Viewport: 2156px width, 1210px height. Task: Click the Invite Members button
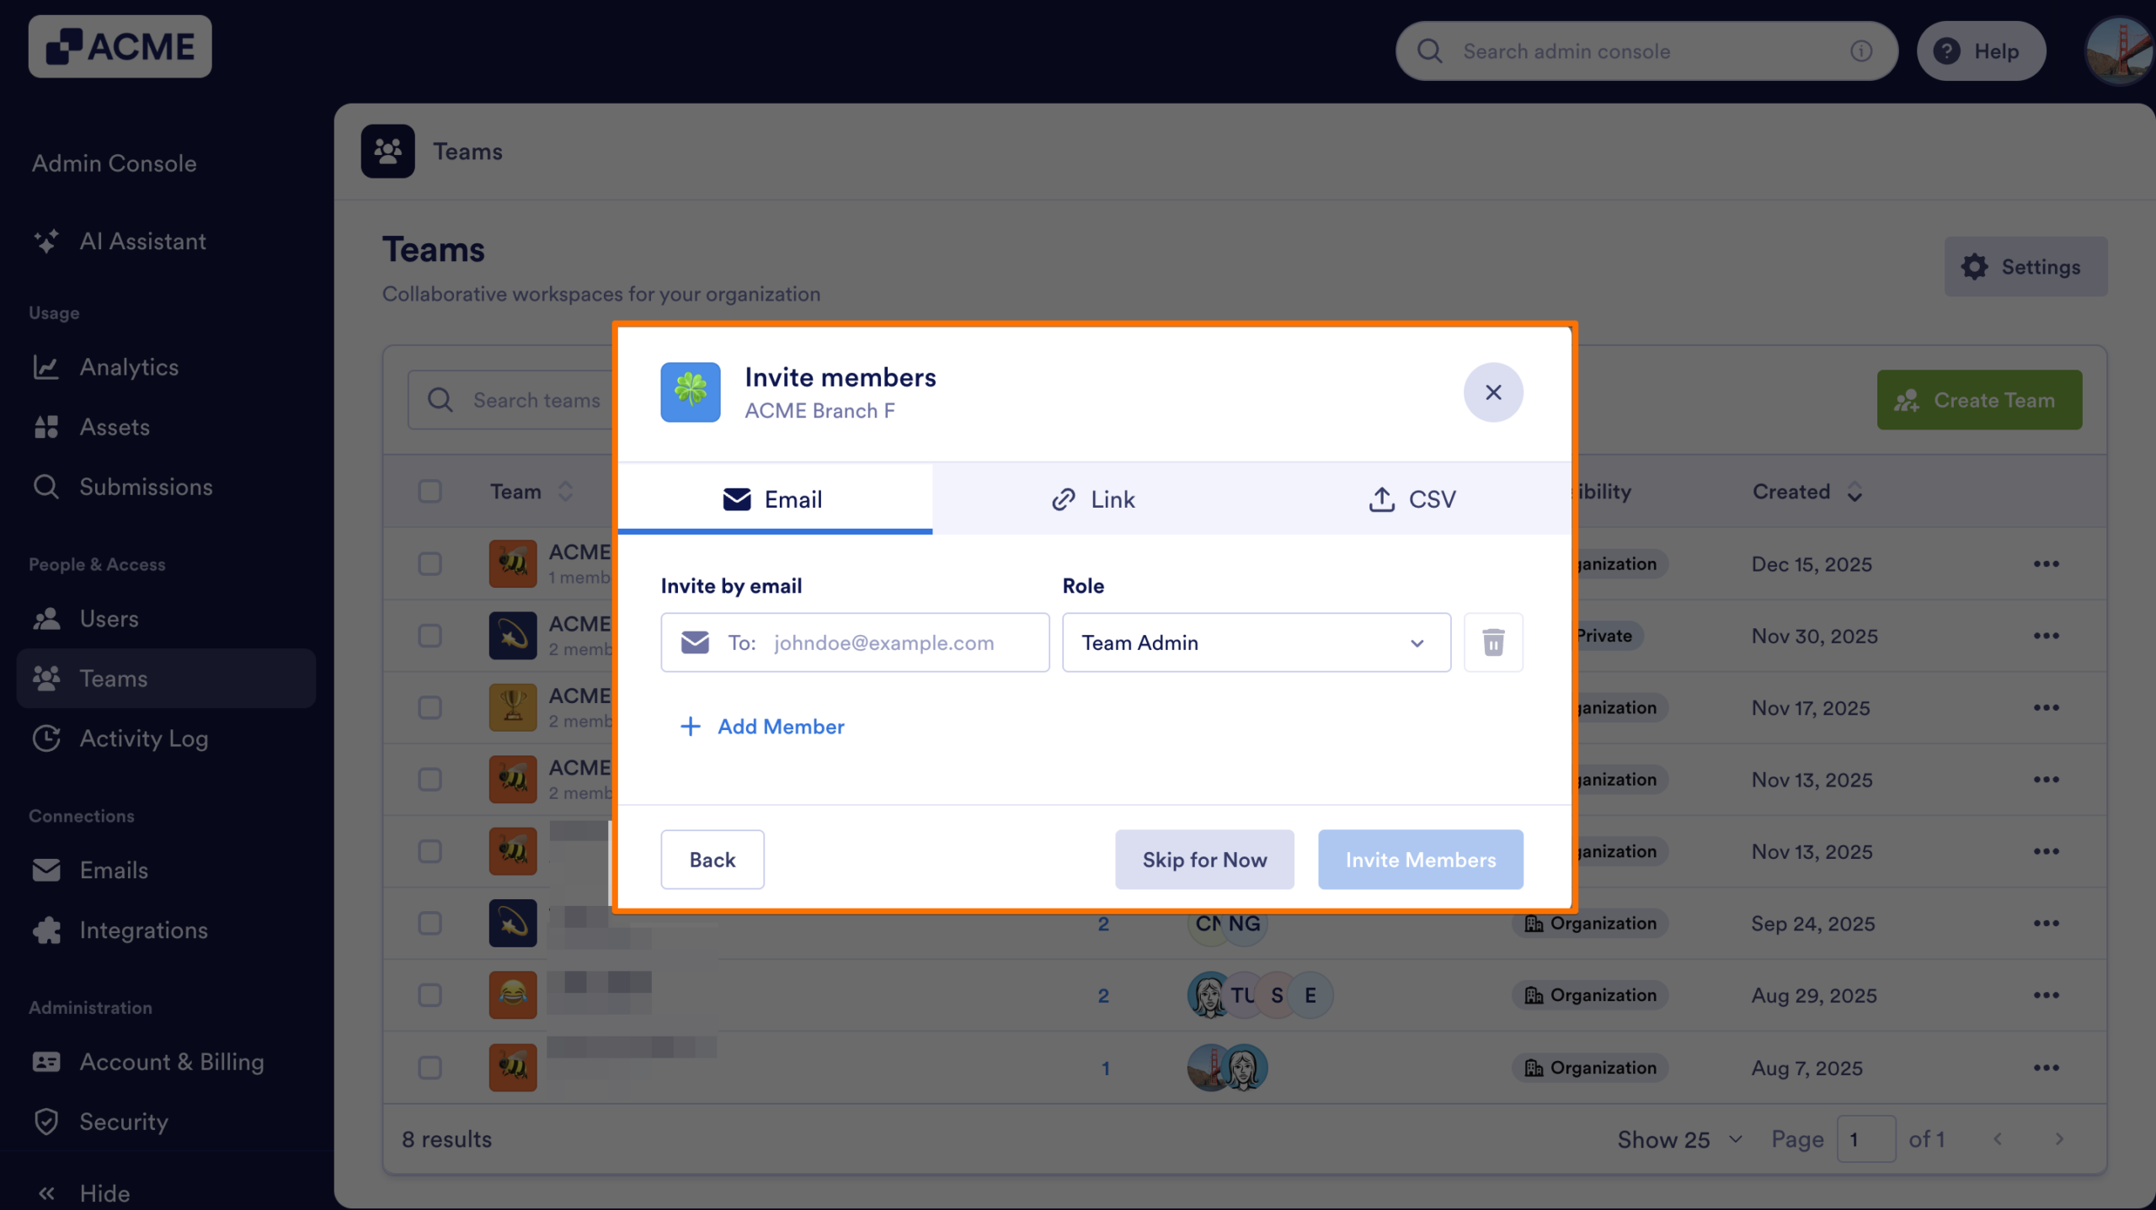1420,859
